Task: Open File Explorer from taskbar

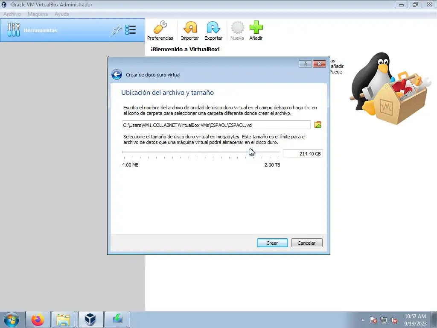Action: (x=63, y=319)
